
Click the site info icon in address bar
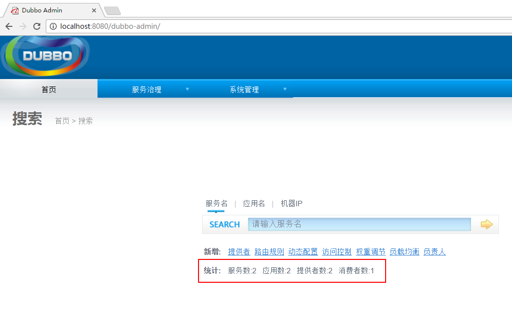pyautogui.click(x=53, y=26)
